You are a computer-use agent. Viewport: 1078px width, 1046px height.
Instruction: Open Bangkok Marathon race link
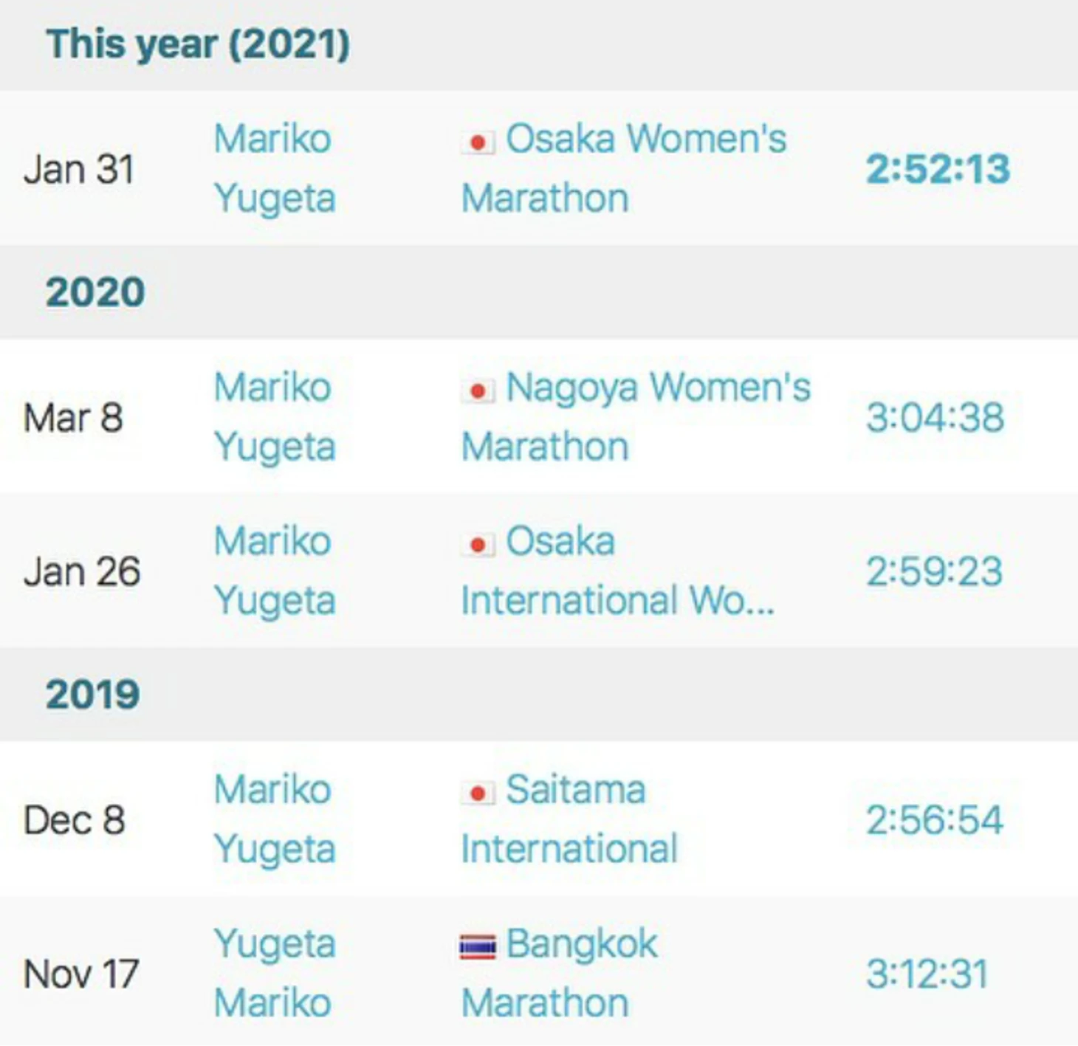559,973
